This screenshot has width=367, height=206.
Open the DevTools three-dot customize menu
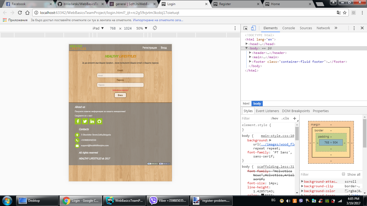(354, 28)
